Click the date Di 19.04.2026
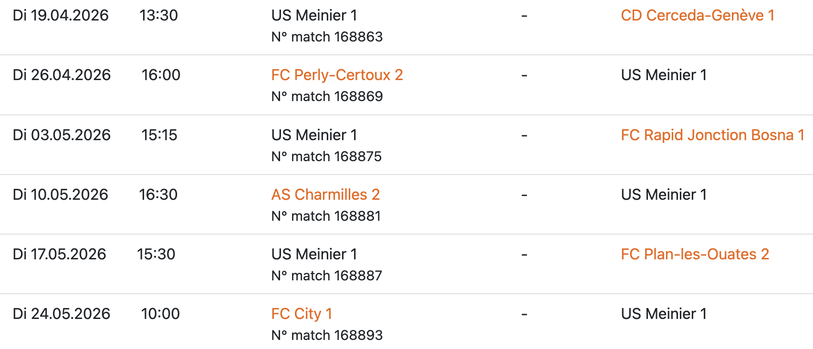 [x=61, y=15]
